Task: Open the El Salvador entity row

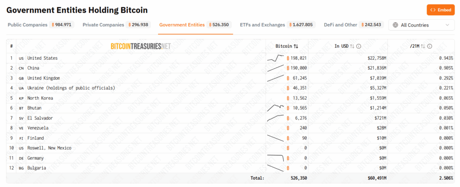Action: tap(230, 118)
